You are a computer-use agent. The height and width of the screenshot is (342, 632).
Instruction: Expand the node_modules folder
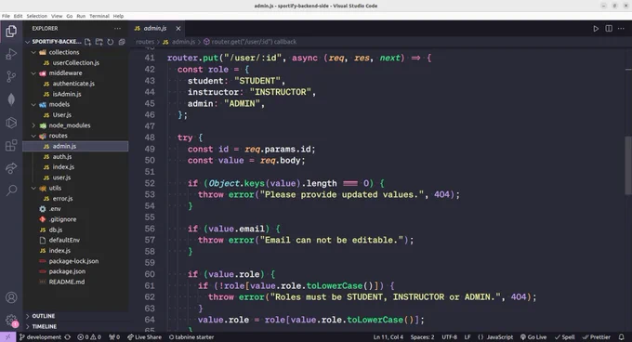click(x=33, y=125)
